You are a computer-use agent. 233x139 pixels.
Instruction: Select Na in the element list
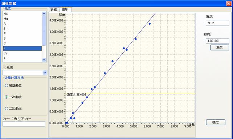click(22, 14)
